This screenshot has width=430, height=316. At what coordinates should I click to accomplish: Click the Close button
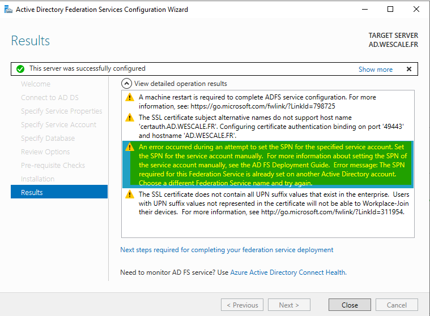click(350, 305)
